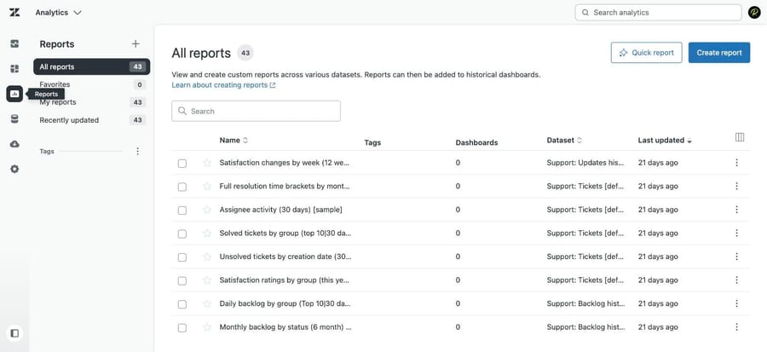This screenshot has width=767, height=352.
Task: Open the Satisfaction changes by week report
Action: click(285, 163)
